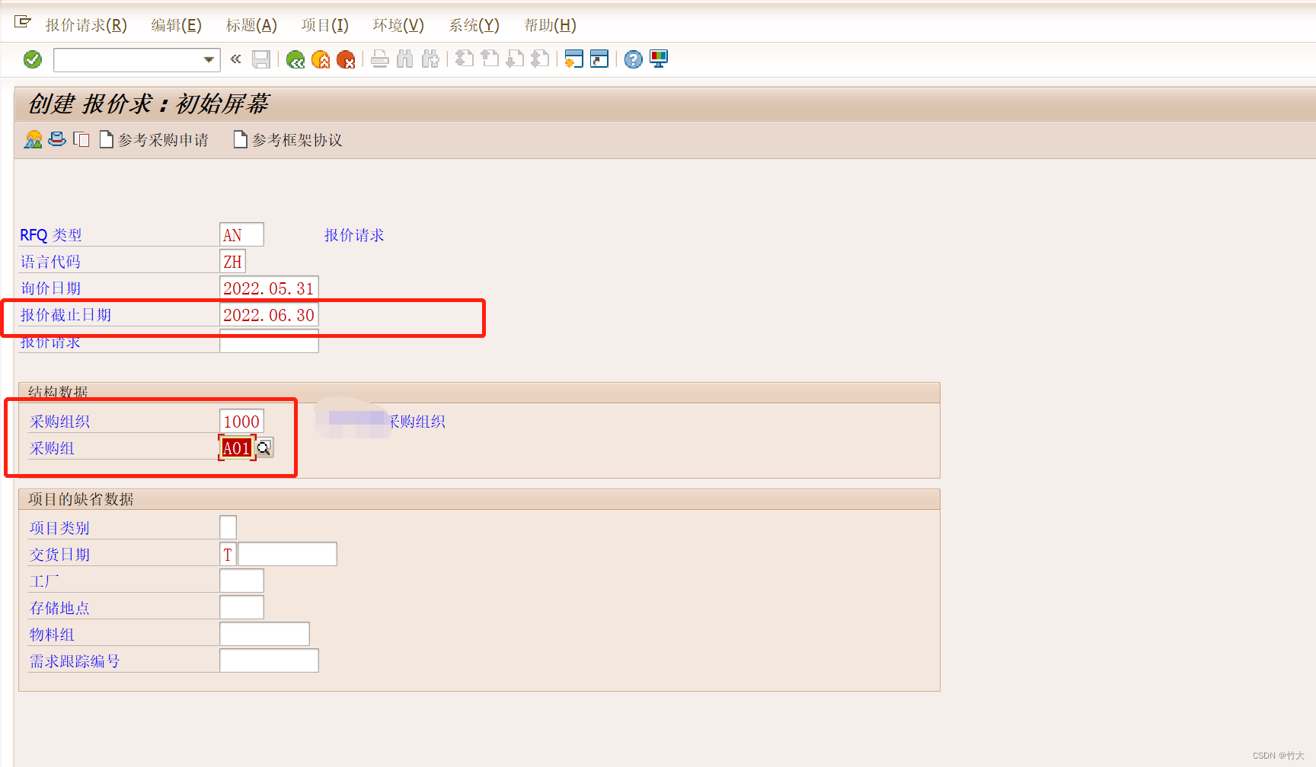The image size is (1316, 767).
Task: Open the 环境(V) menu
Action: (x=398, y=25)
